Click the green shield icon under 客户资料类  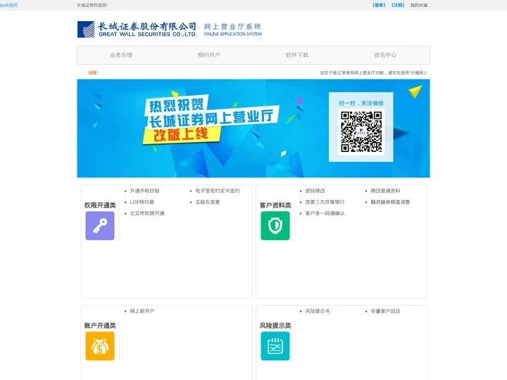275,226
